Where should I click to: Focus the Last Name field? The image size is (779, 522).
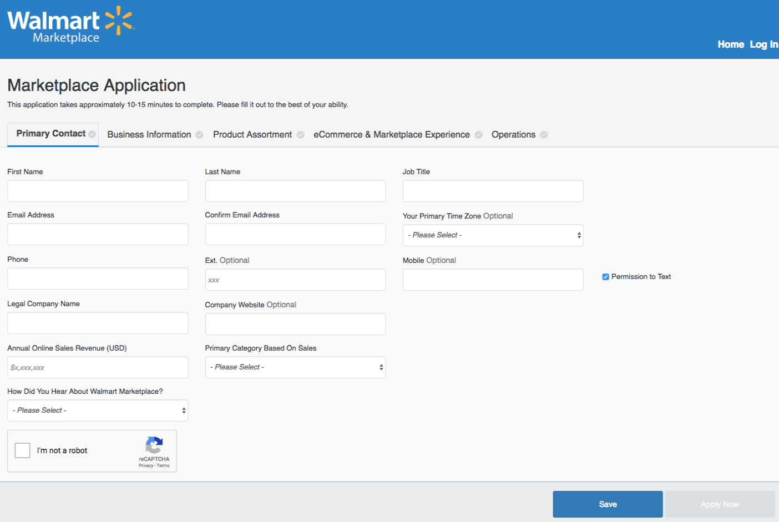click(295, 191)
